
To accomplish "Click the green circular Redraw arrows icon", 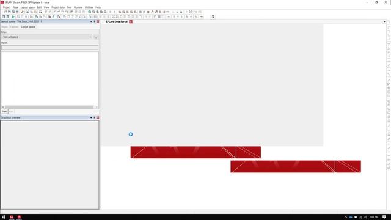I will coord(90,12).
